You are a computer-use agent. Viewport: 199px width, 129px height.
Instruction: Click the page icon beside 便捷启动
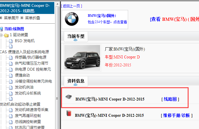(x=11, y=75)
